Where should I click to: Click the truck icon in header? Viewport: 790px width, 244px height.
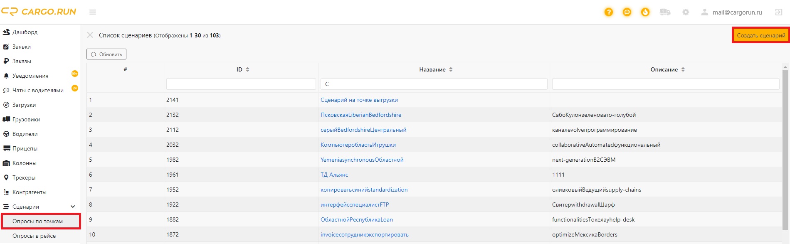coord(665,12)
